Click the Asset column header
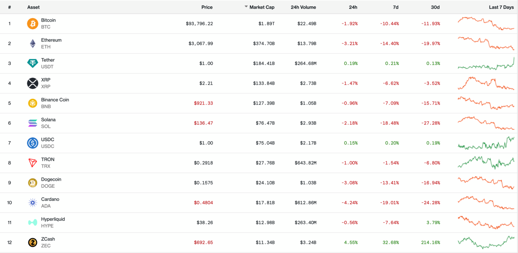 pos(33,7)
